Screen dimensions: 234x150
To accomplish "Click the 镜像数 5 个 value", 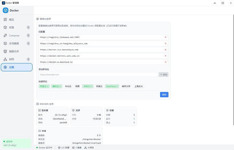I will pos(99,135).
